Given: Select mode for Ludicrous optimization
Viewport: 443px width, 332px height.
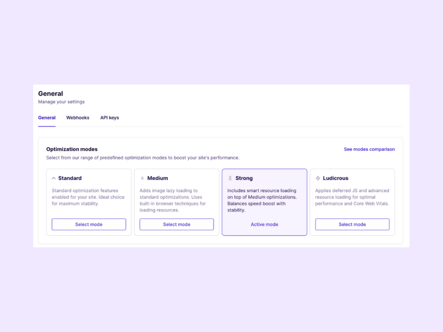Looking at the screenshot, I should (352, 224).
